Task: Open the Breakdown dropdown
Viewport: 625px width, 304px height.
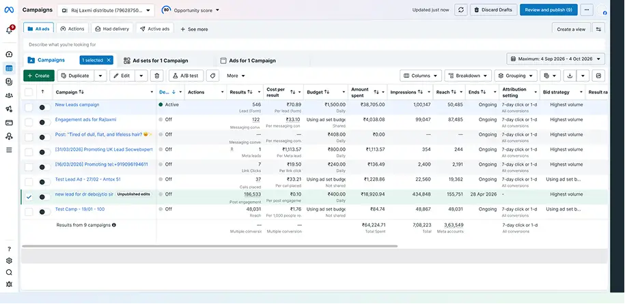Action: (468, 76)
